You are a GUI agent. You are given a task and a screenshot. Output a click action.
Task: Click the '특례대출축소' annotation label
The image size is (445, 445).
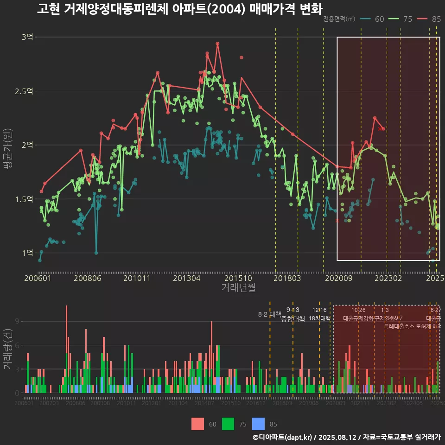coord(399,326)
